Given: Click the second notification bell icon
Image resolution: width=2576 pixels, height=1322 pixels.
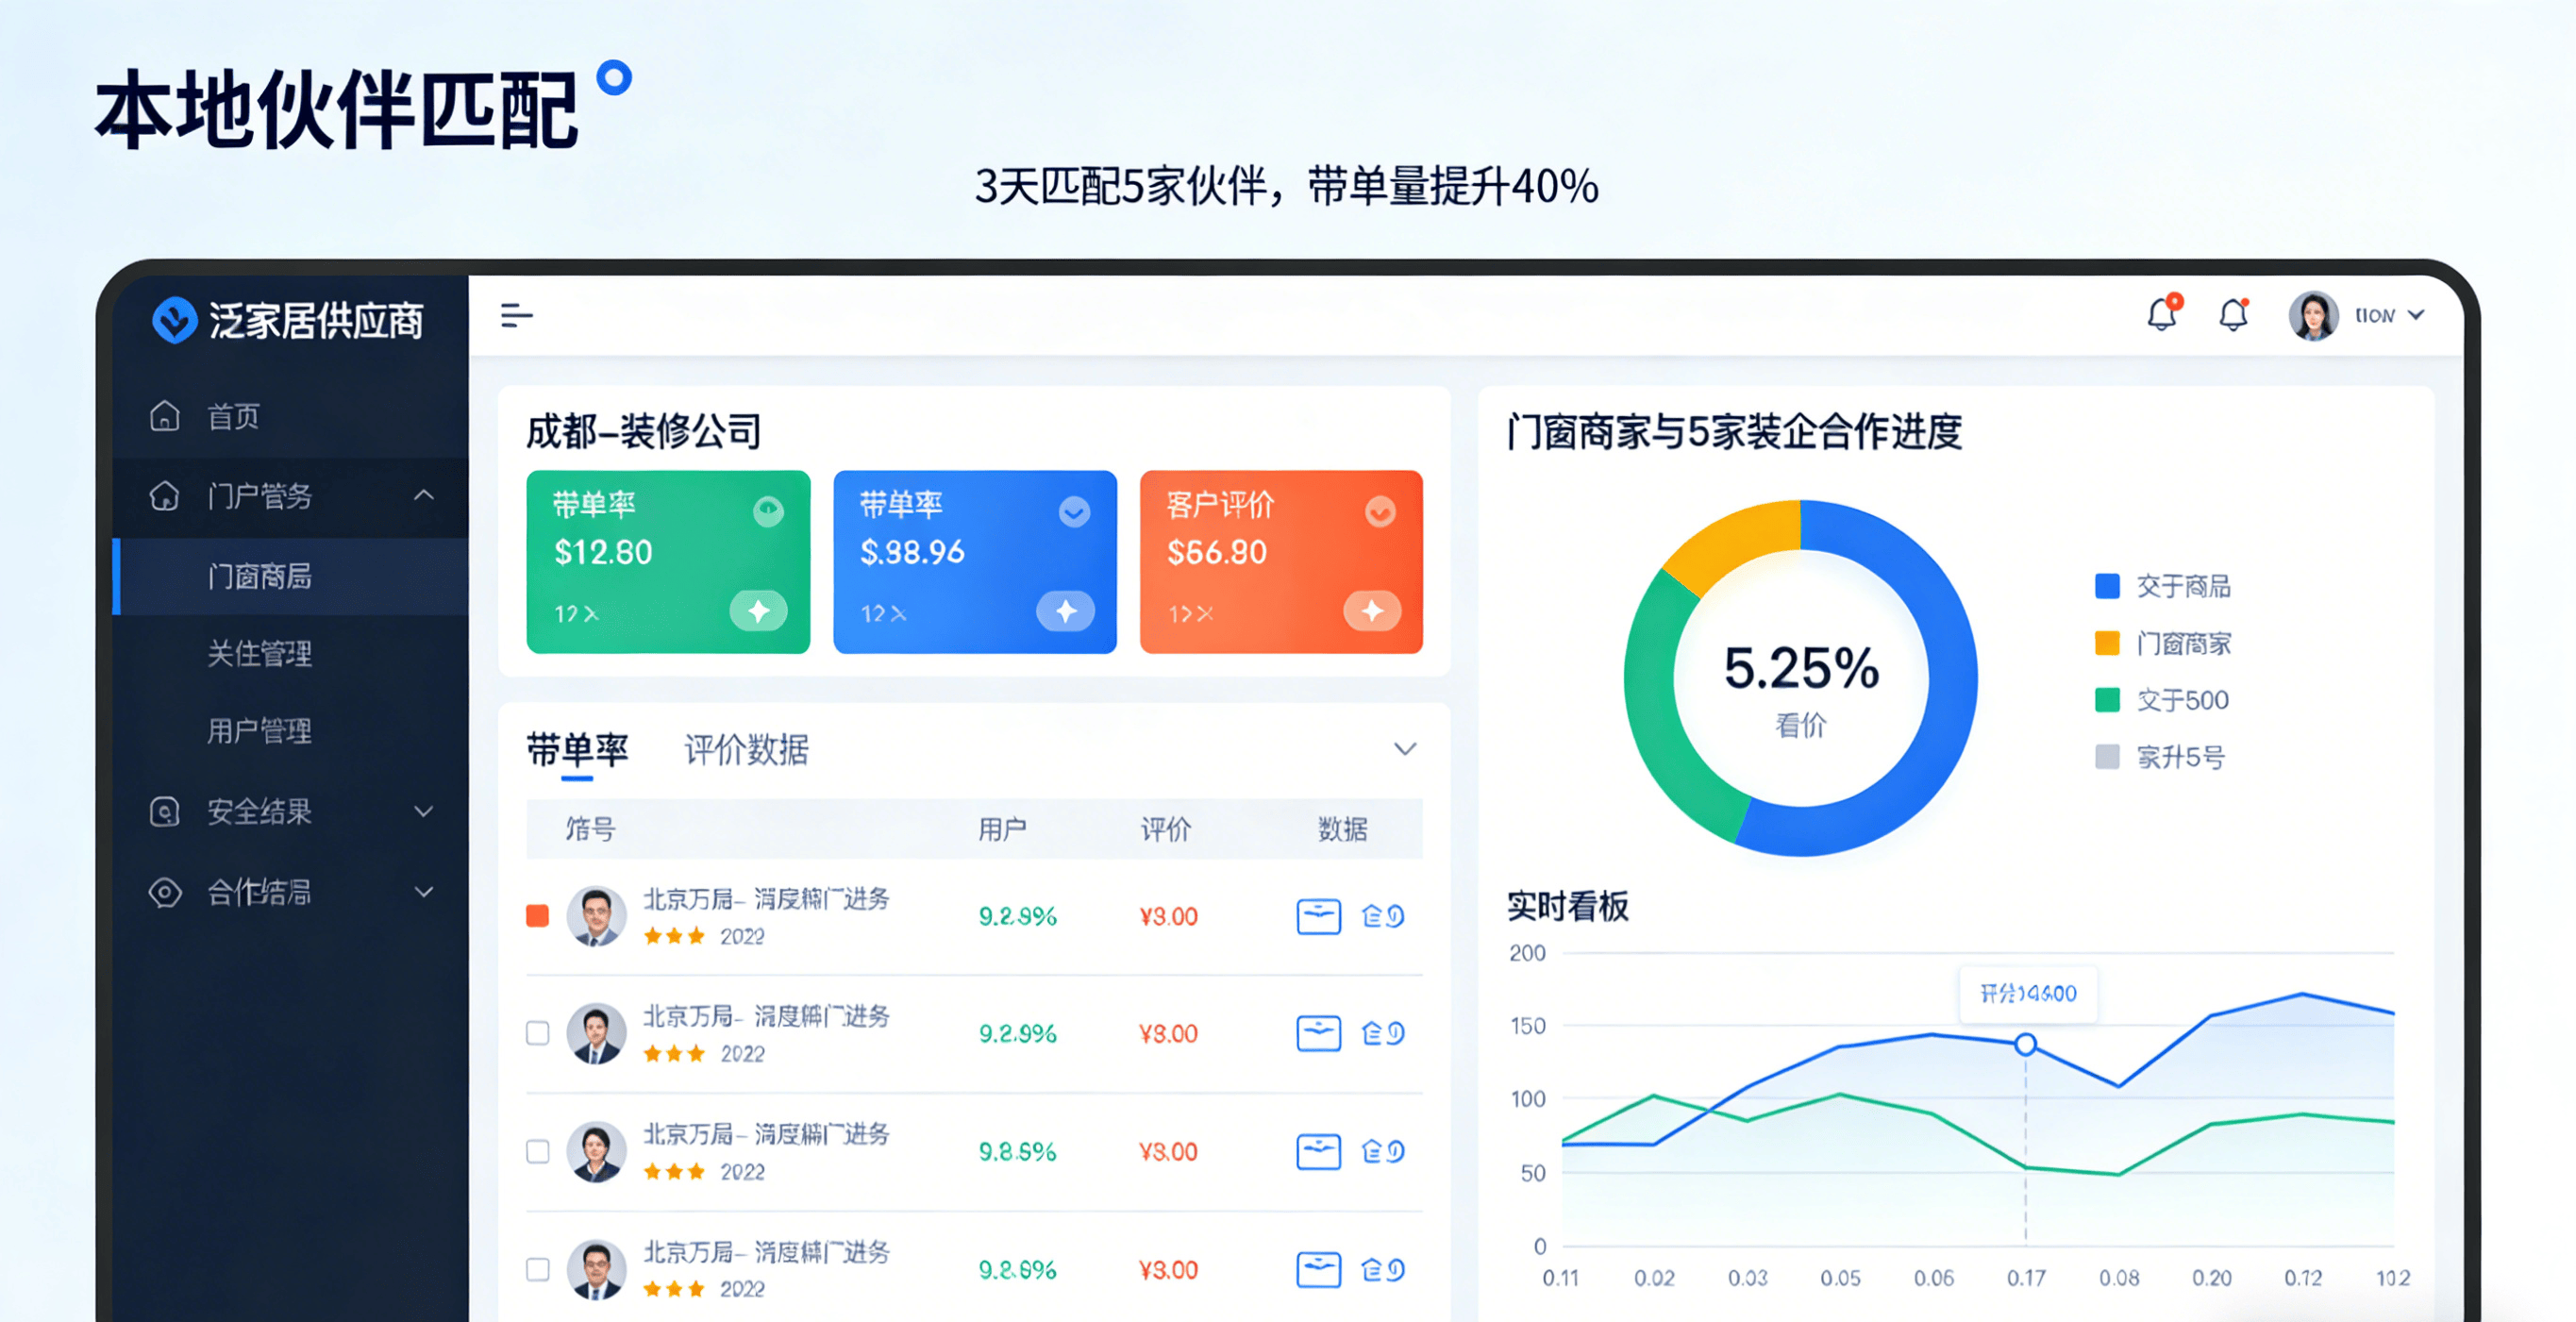Looking at the screenshot, I should [x=2233, y=316].
